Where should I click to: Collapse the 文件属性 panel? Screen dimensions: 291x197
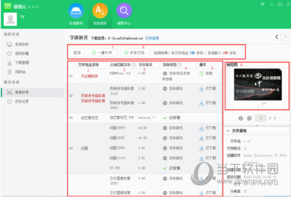click(x=228, y=131)
